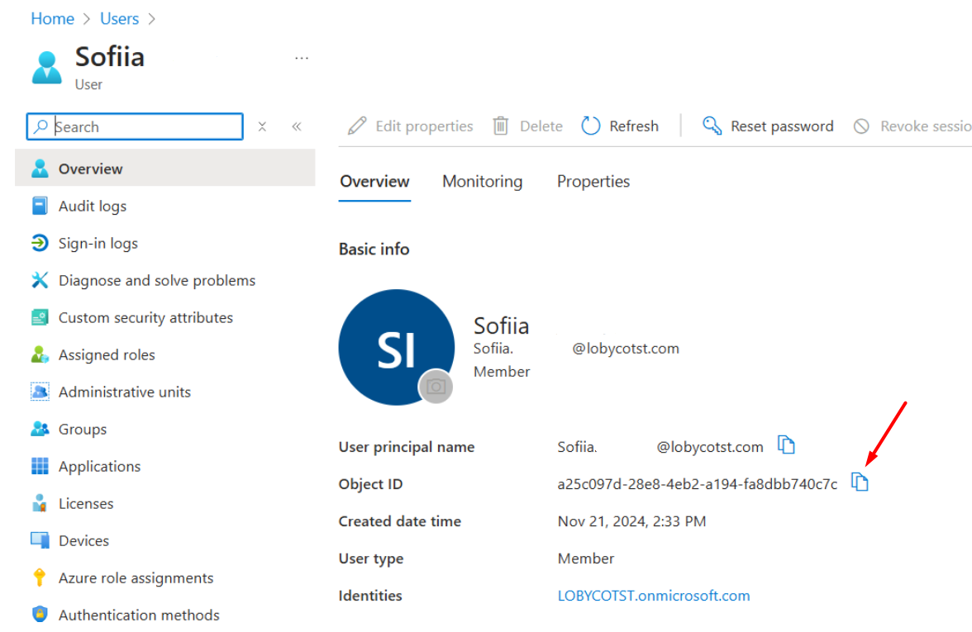Screen dimensions: 972x632
Task: Click the Reset password key icon
Action: [x=712, y=126]
